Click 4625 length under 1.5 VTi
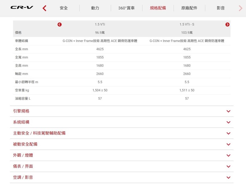 pyautogui.click(x=100, y=49)
